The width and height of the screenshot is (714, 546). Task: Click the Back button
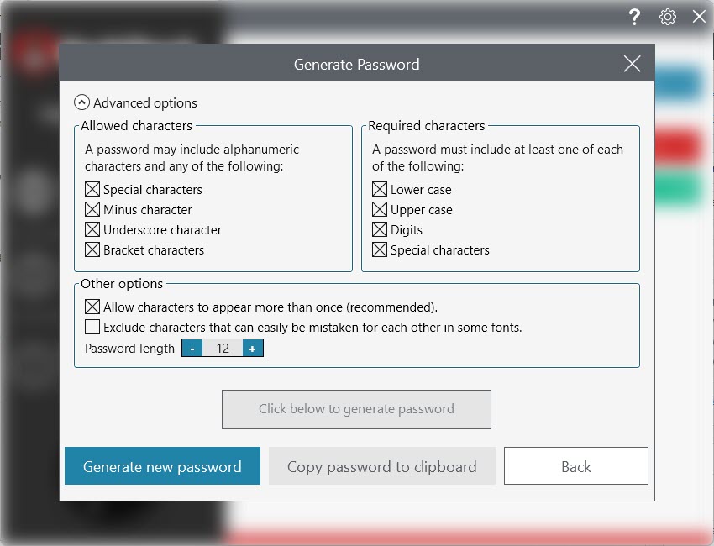(x=576, y=466)
